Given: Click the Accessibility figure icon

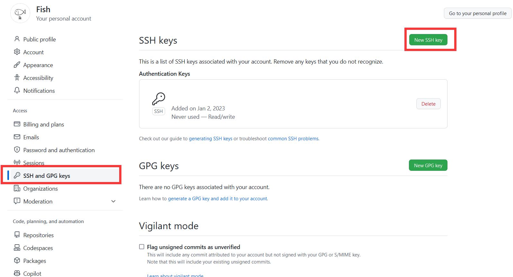Looking at the screenshot, I should point(17,78).
